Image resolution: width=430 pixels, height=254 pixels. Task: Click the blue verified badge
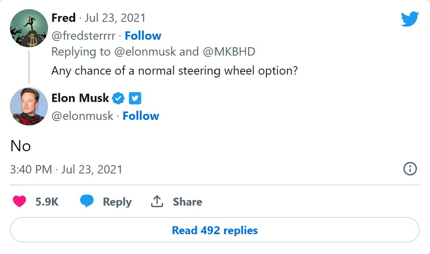point(118,98)
